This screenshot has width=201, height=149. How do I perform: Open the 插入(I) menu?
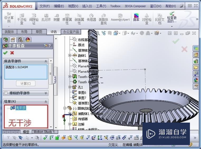87,6
